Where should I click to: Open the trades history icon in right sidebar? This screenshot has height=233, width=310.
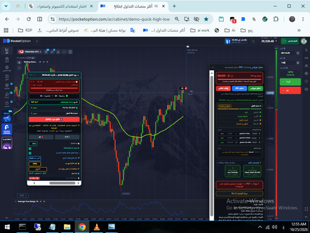tap(306, 50)
